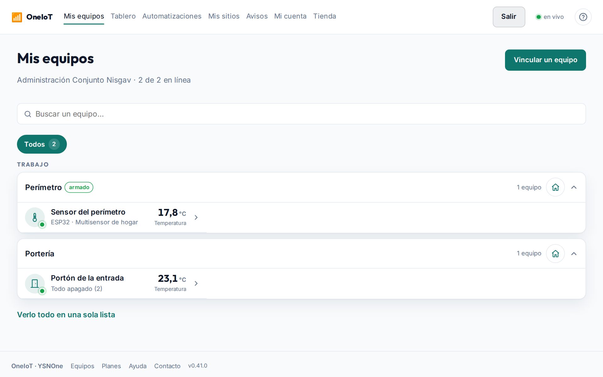This screenshot has width=603, height=377.
Task: Click the 17,8 °C temperature value
Action: pos(172,213)
